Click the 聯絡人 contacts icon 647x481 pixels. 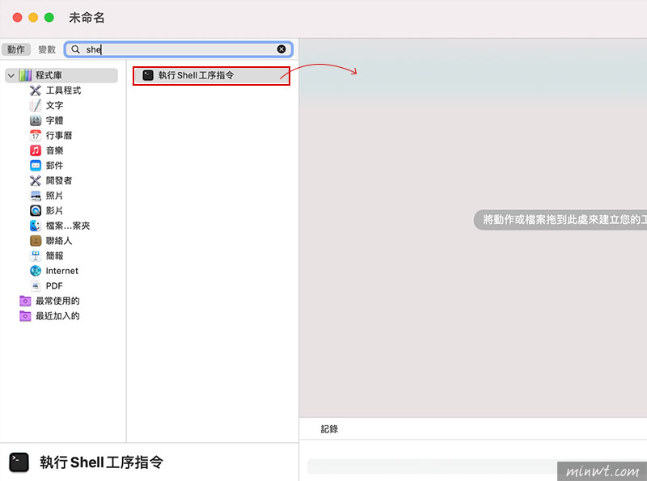click(36, 241)
